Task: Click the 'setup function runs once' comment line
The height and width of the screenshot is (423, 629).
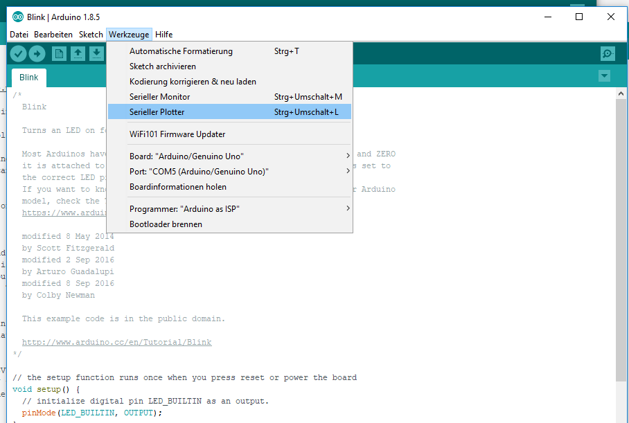Action: (x=184, y=377)
